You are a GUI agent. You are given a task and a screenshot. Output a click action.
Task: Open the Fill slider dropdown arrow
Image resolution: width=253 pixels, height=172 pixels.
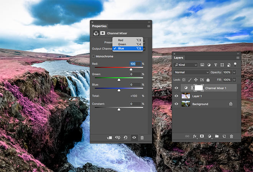pos(234,80)
